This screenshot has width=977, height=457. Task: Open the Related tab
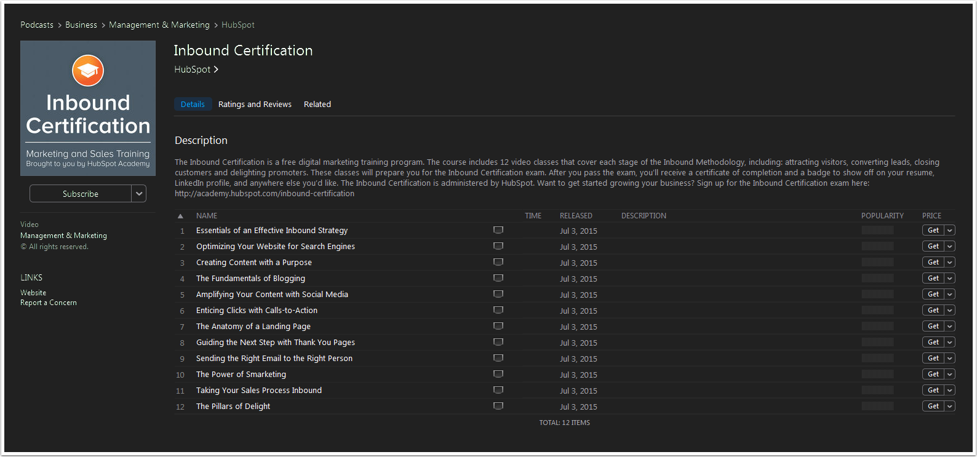[317, 105]
